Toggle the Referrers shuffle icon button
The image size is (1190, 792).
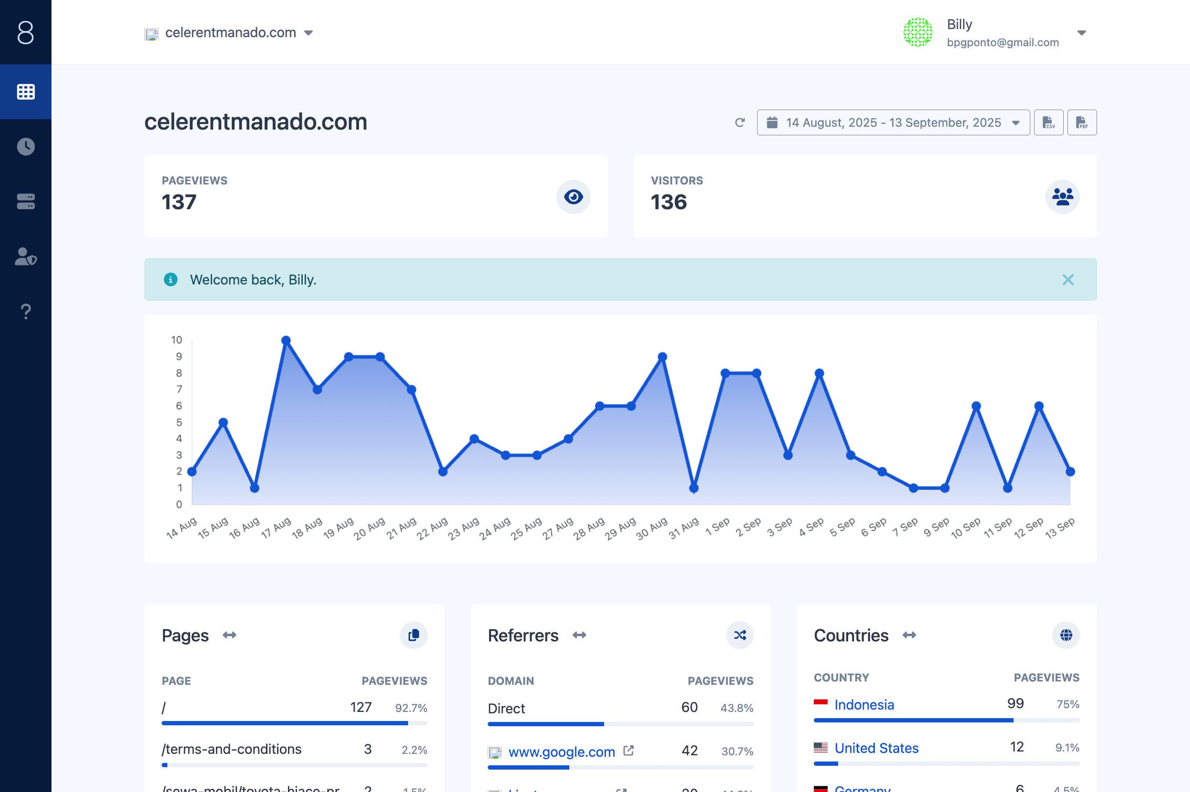pyautogui.click(x=739, y=635)
